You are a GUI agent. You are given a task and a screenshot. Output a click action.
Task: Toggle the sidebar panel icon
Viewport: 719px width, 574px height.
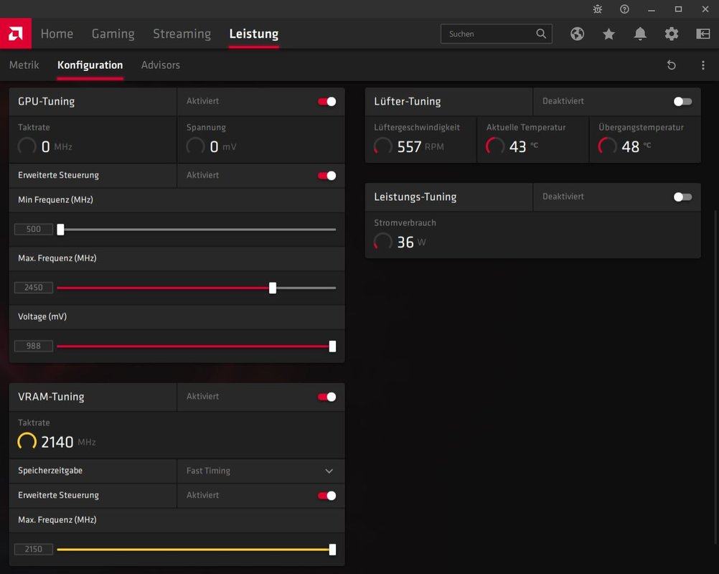click(703, 34)
